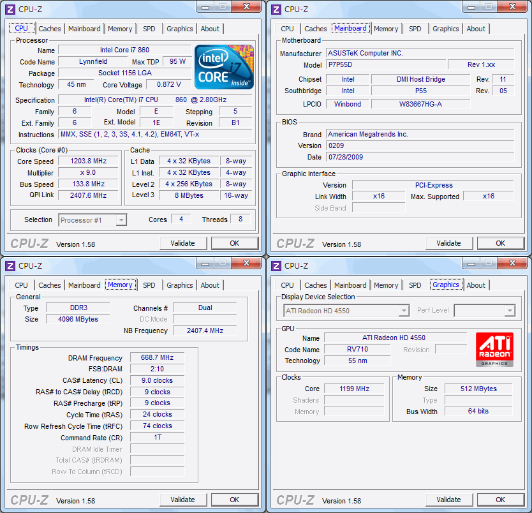Click the processor Name field "Intel Core i7 860"

pos(124,50)
